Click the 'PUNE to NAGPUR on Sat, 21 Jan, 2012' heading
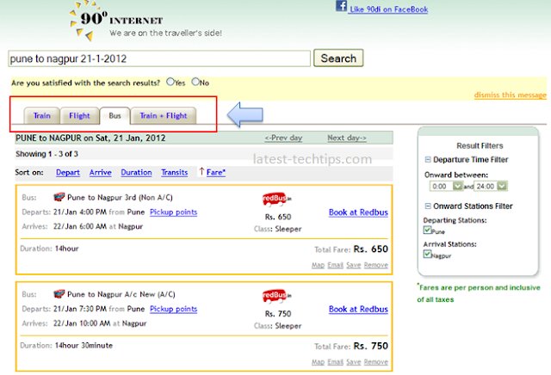Image resolution: width=551 pixels, height=375 pixels. tap(90, 138)
